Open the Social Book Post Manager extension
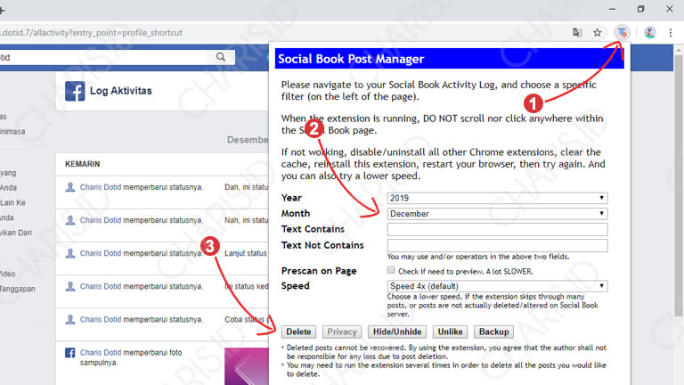This screenshot has height=385, width=684. coord(622,32)
